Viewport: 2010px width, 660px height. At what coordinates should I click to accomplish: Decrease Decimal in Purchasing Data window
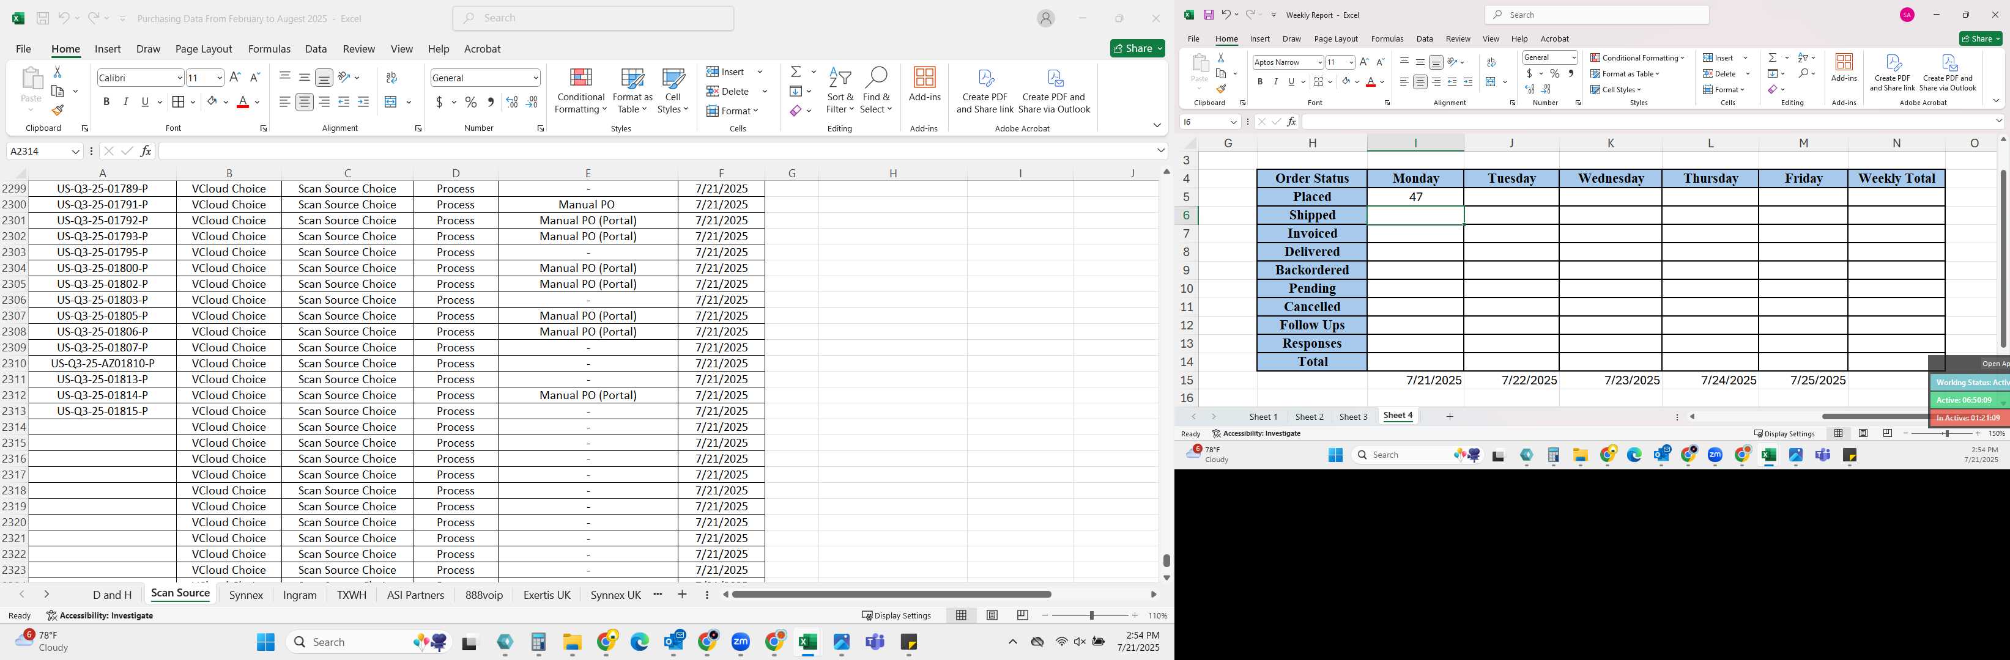click(532, 102)
